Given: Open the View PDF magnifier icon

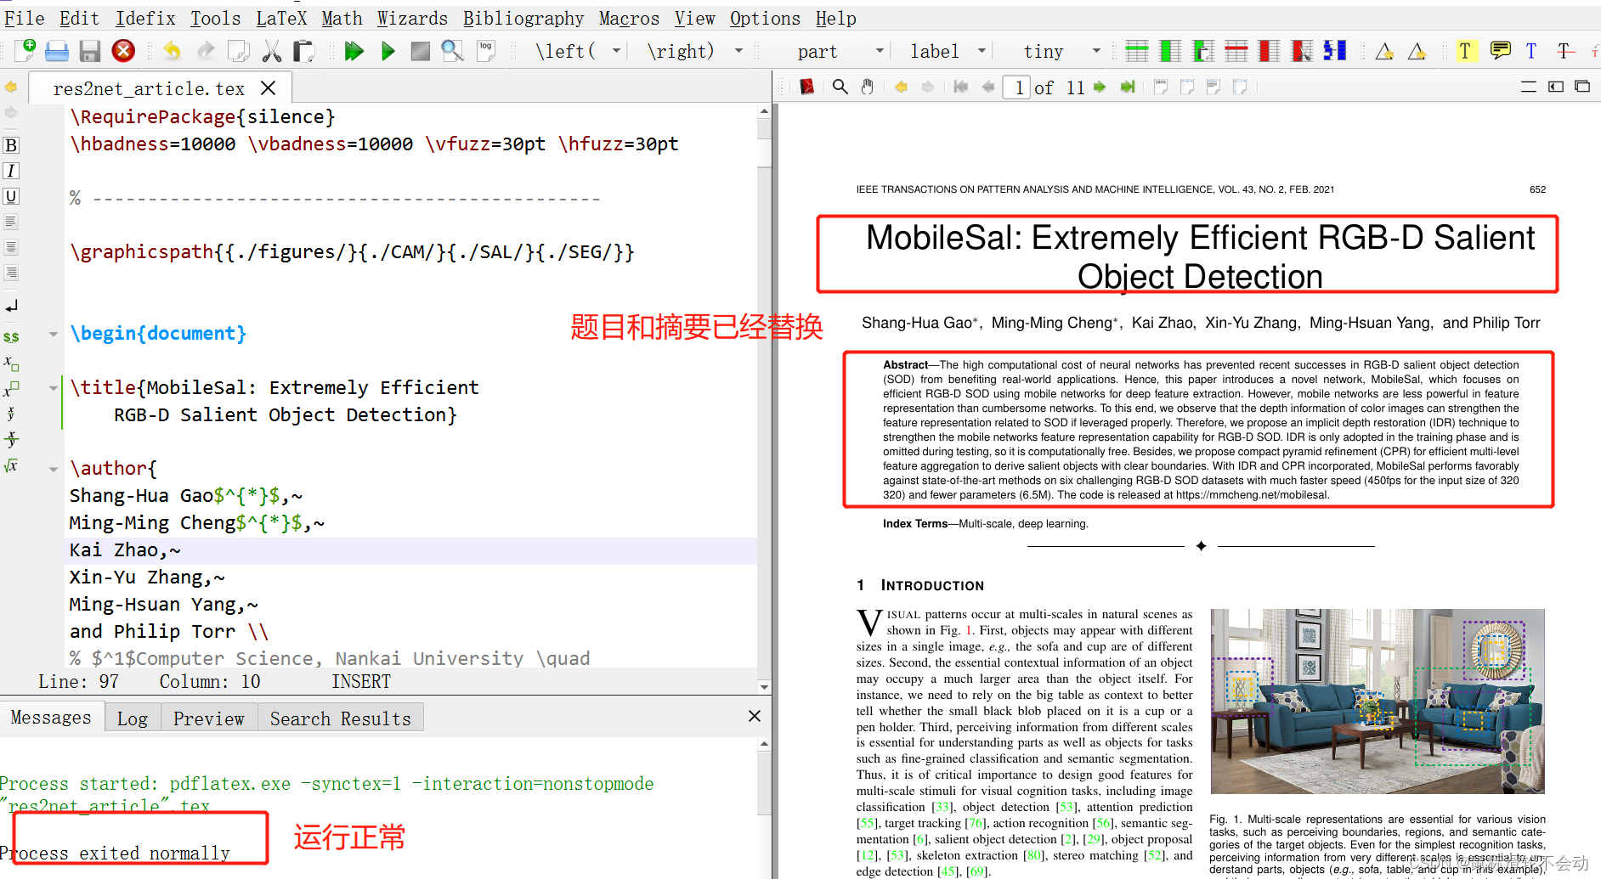Looking at the screenshot, I should 453,52.
